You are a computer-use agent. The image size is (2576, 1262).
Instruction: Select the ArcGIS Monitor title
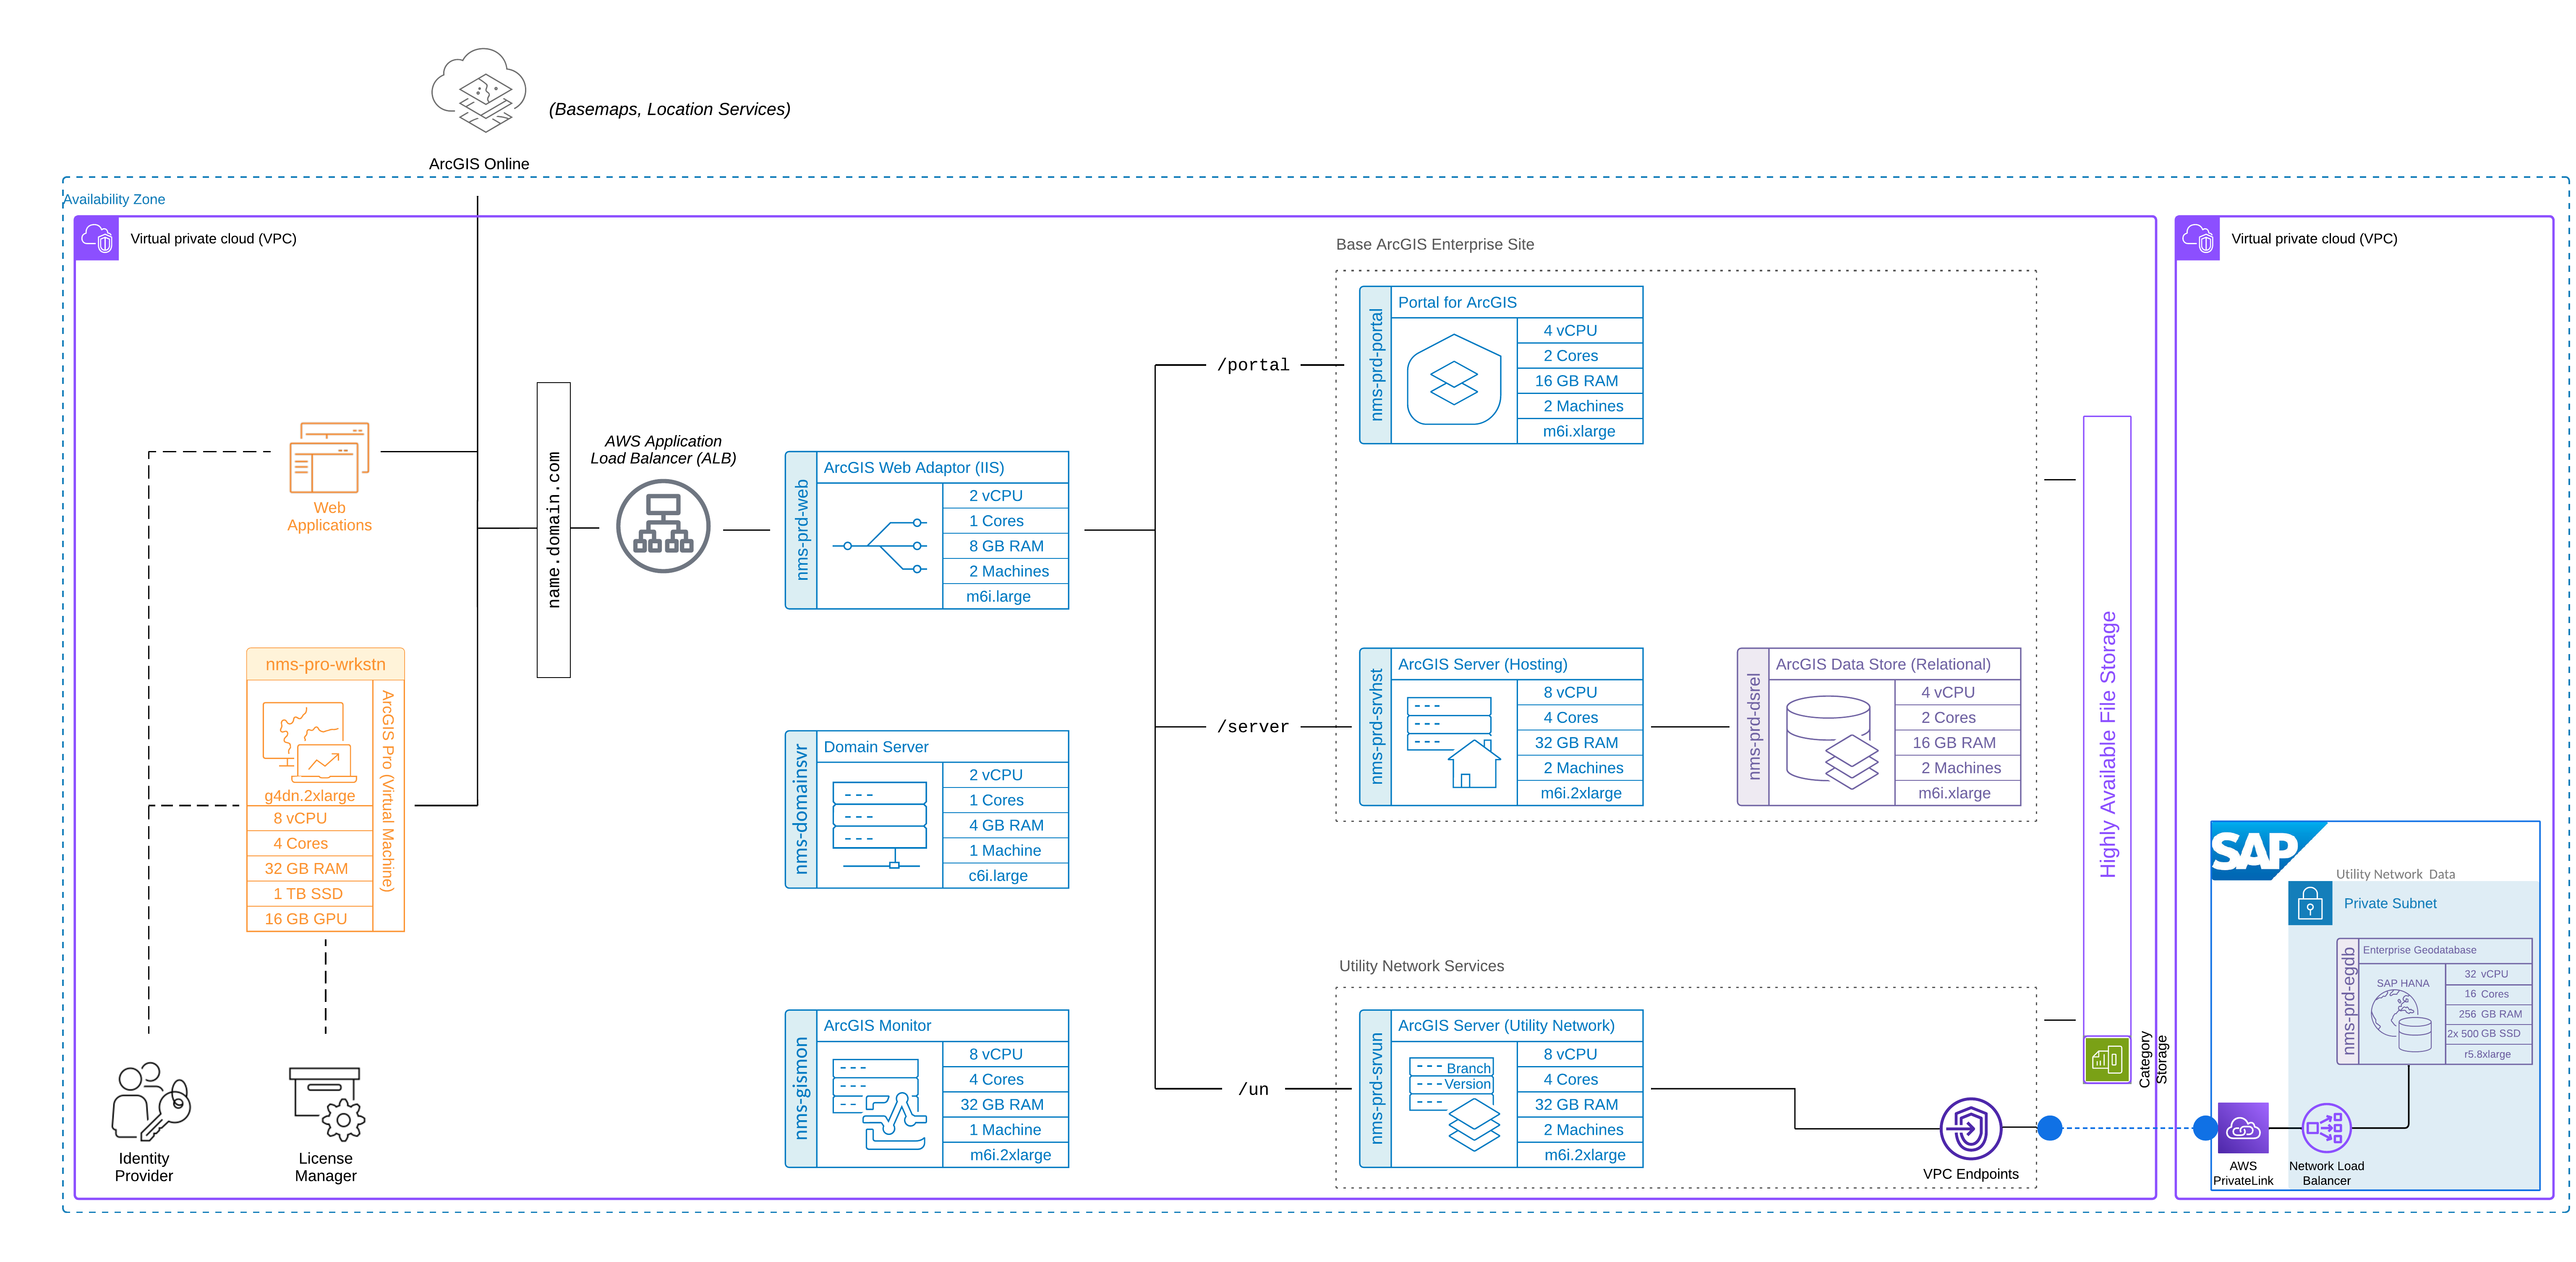pyautogui.click(x=877, y=1025)
